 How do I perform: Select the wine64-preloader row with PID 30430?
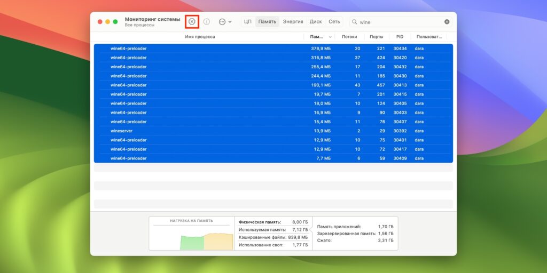(273, 76)
